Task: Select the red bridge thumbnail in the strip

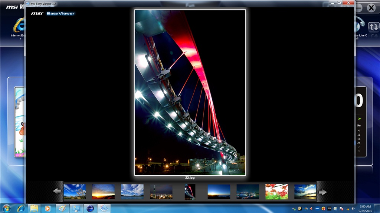Action: [x=190, y=192]
